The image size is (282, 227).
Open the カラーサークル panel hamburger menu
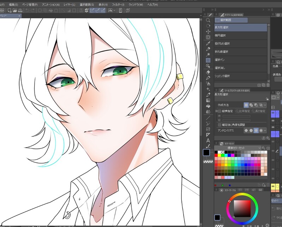217,190
